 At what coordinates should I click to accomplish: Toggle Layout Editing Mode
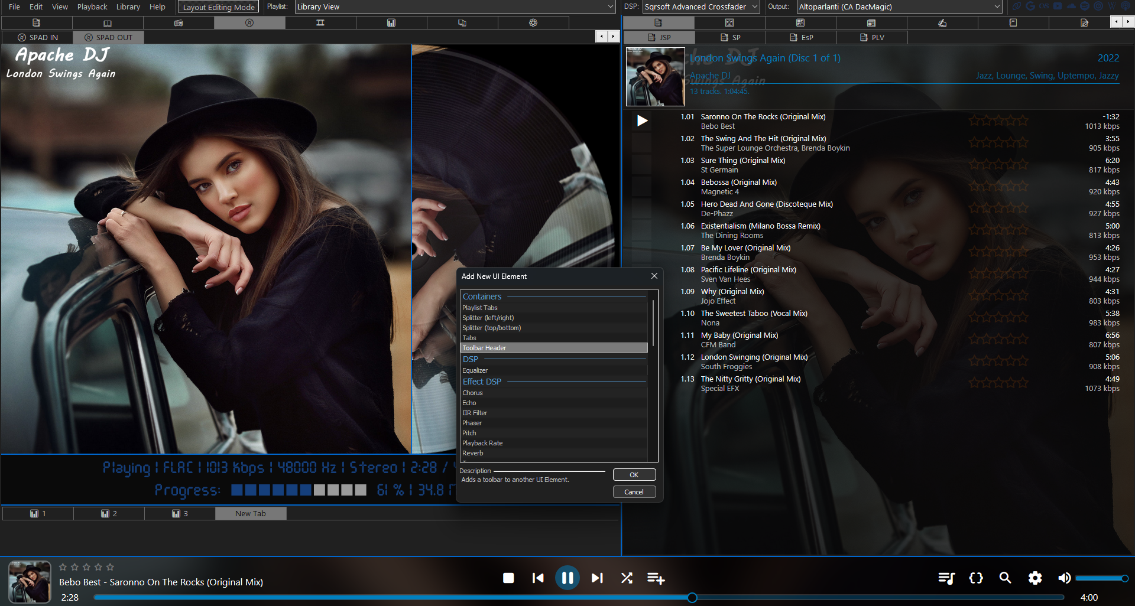coord(219,7)
